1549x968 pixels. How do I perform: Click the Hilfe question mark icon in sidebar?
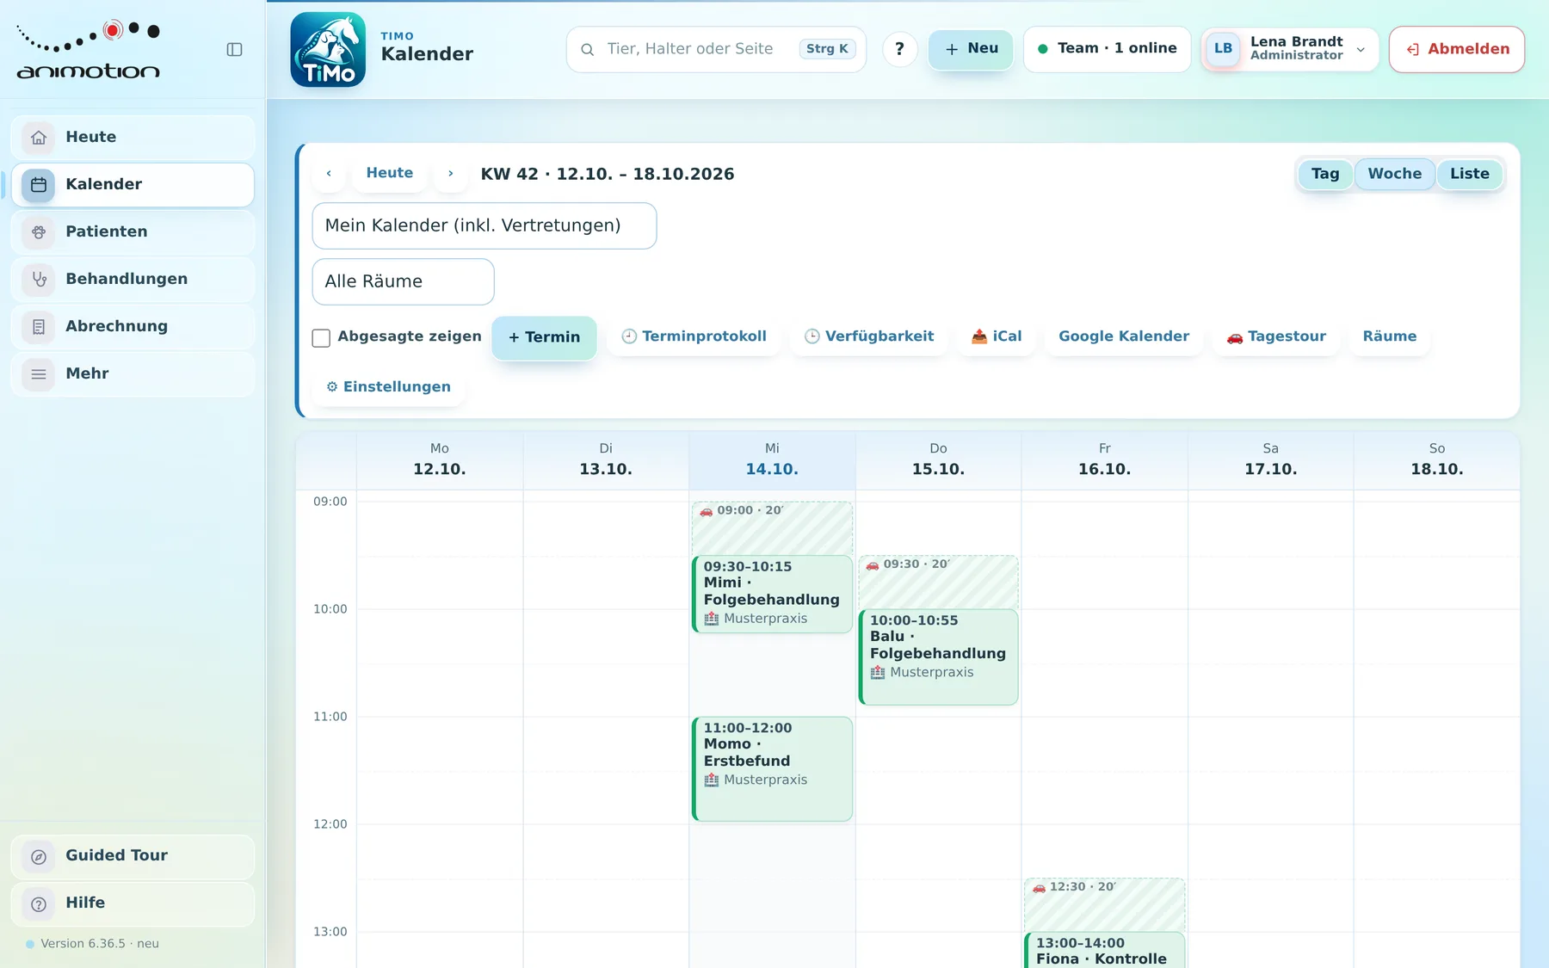click(38, 904)
